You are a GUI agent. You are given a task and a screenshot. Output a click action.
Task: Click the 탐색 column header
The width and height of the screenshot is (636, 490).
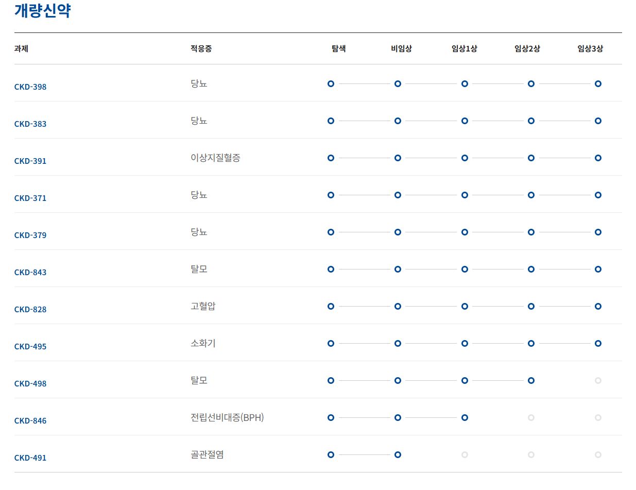(338, 48)
